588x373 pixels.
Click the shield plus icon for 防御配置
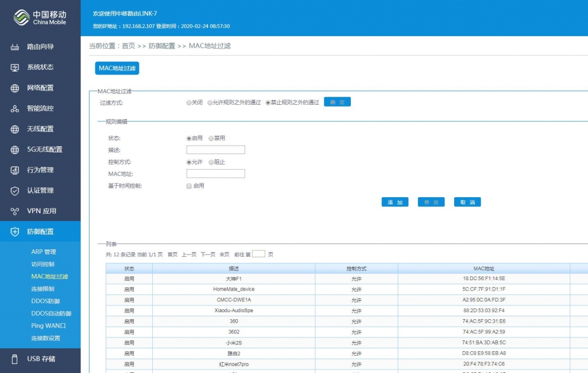click(14, 231)
